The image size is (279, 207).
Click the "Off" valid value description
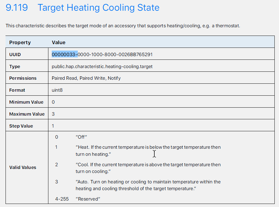(x=81, y=137)
